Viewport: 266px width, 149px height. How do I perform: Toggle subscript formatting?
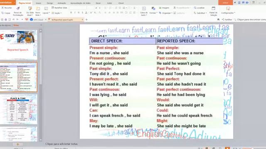pos(95,13)
